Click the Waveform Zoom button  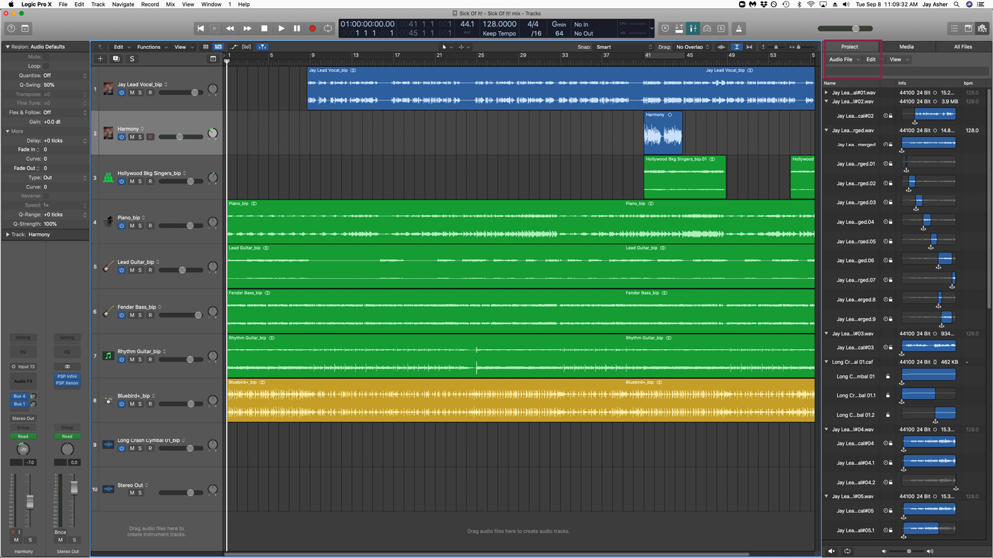(721, 47)
